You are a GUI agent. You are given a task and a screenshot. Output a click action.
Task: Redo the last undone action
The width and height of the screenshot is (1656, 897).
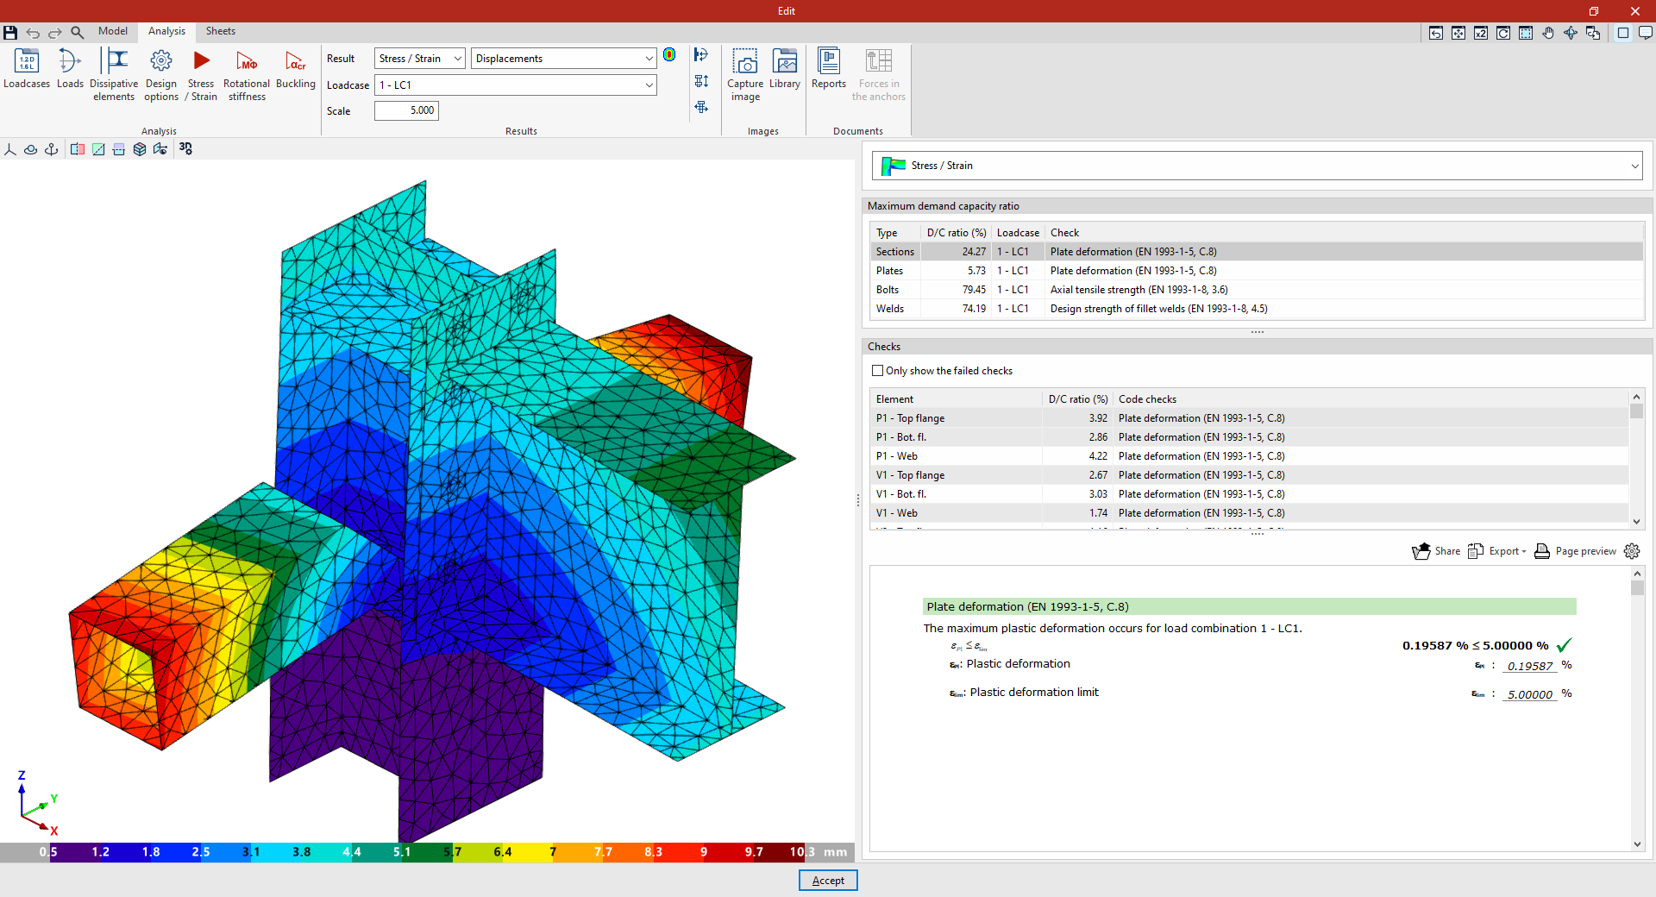pos(55,33)
